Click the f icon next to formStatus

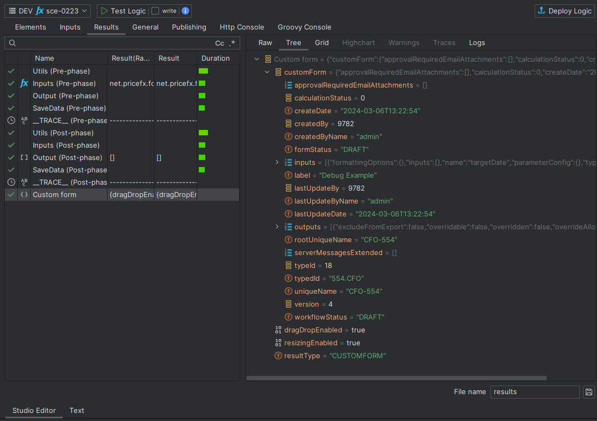[x=288, y=150]
